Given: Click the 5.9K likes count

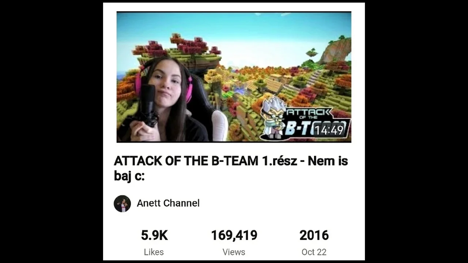Looking at the screenshot, I should pos(154,236).
